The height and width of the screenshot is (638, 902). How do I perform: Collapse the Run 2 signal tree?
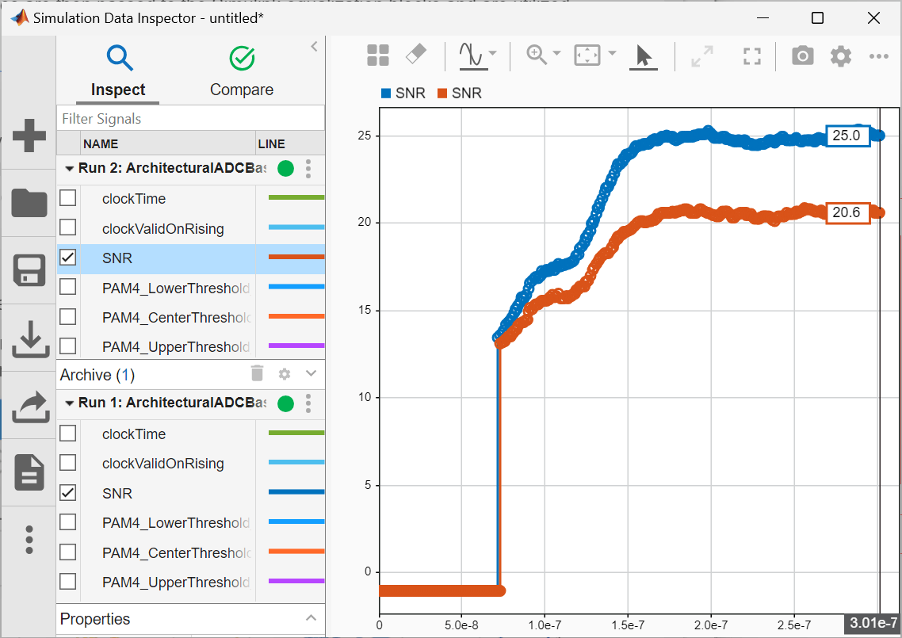70,169
